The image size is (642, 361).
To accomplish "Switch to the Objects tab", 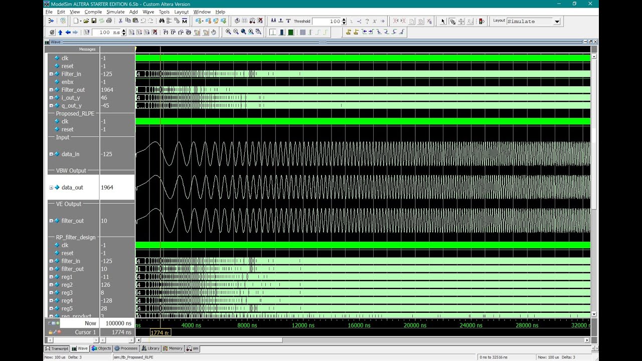I will pyautogui.click(x=102, y=348).
